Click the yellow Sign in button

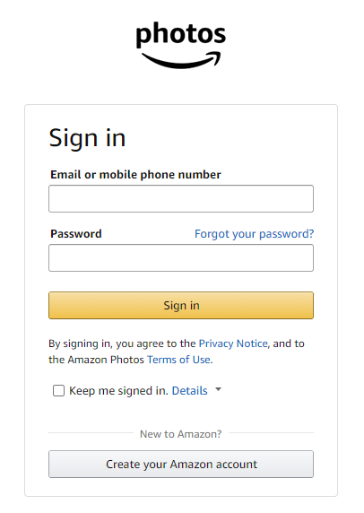pos(181,305)
